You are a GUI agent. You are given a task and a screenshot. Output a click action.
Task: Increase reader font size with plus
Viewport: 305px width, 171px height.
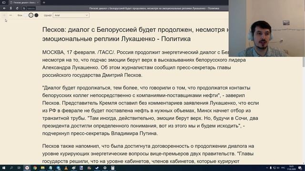tap(4, 15)
